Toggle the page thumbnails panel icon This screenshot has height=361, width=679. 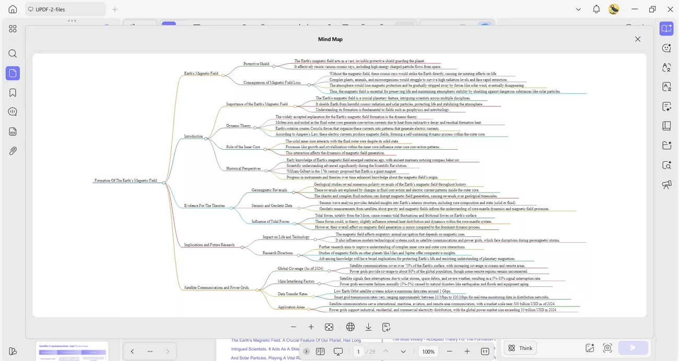320,352
